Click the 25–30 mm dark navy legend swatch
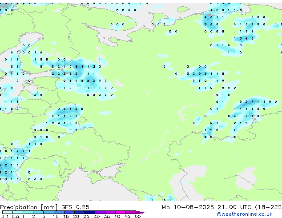This screenshot has width=282, height=218. point(90,212)
